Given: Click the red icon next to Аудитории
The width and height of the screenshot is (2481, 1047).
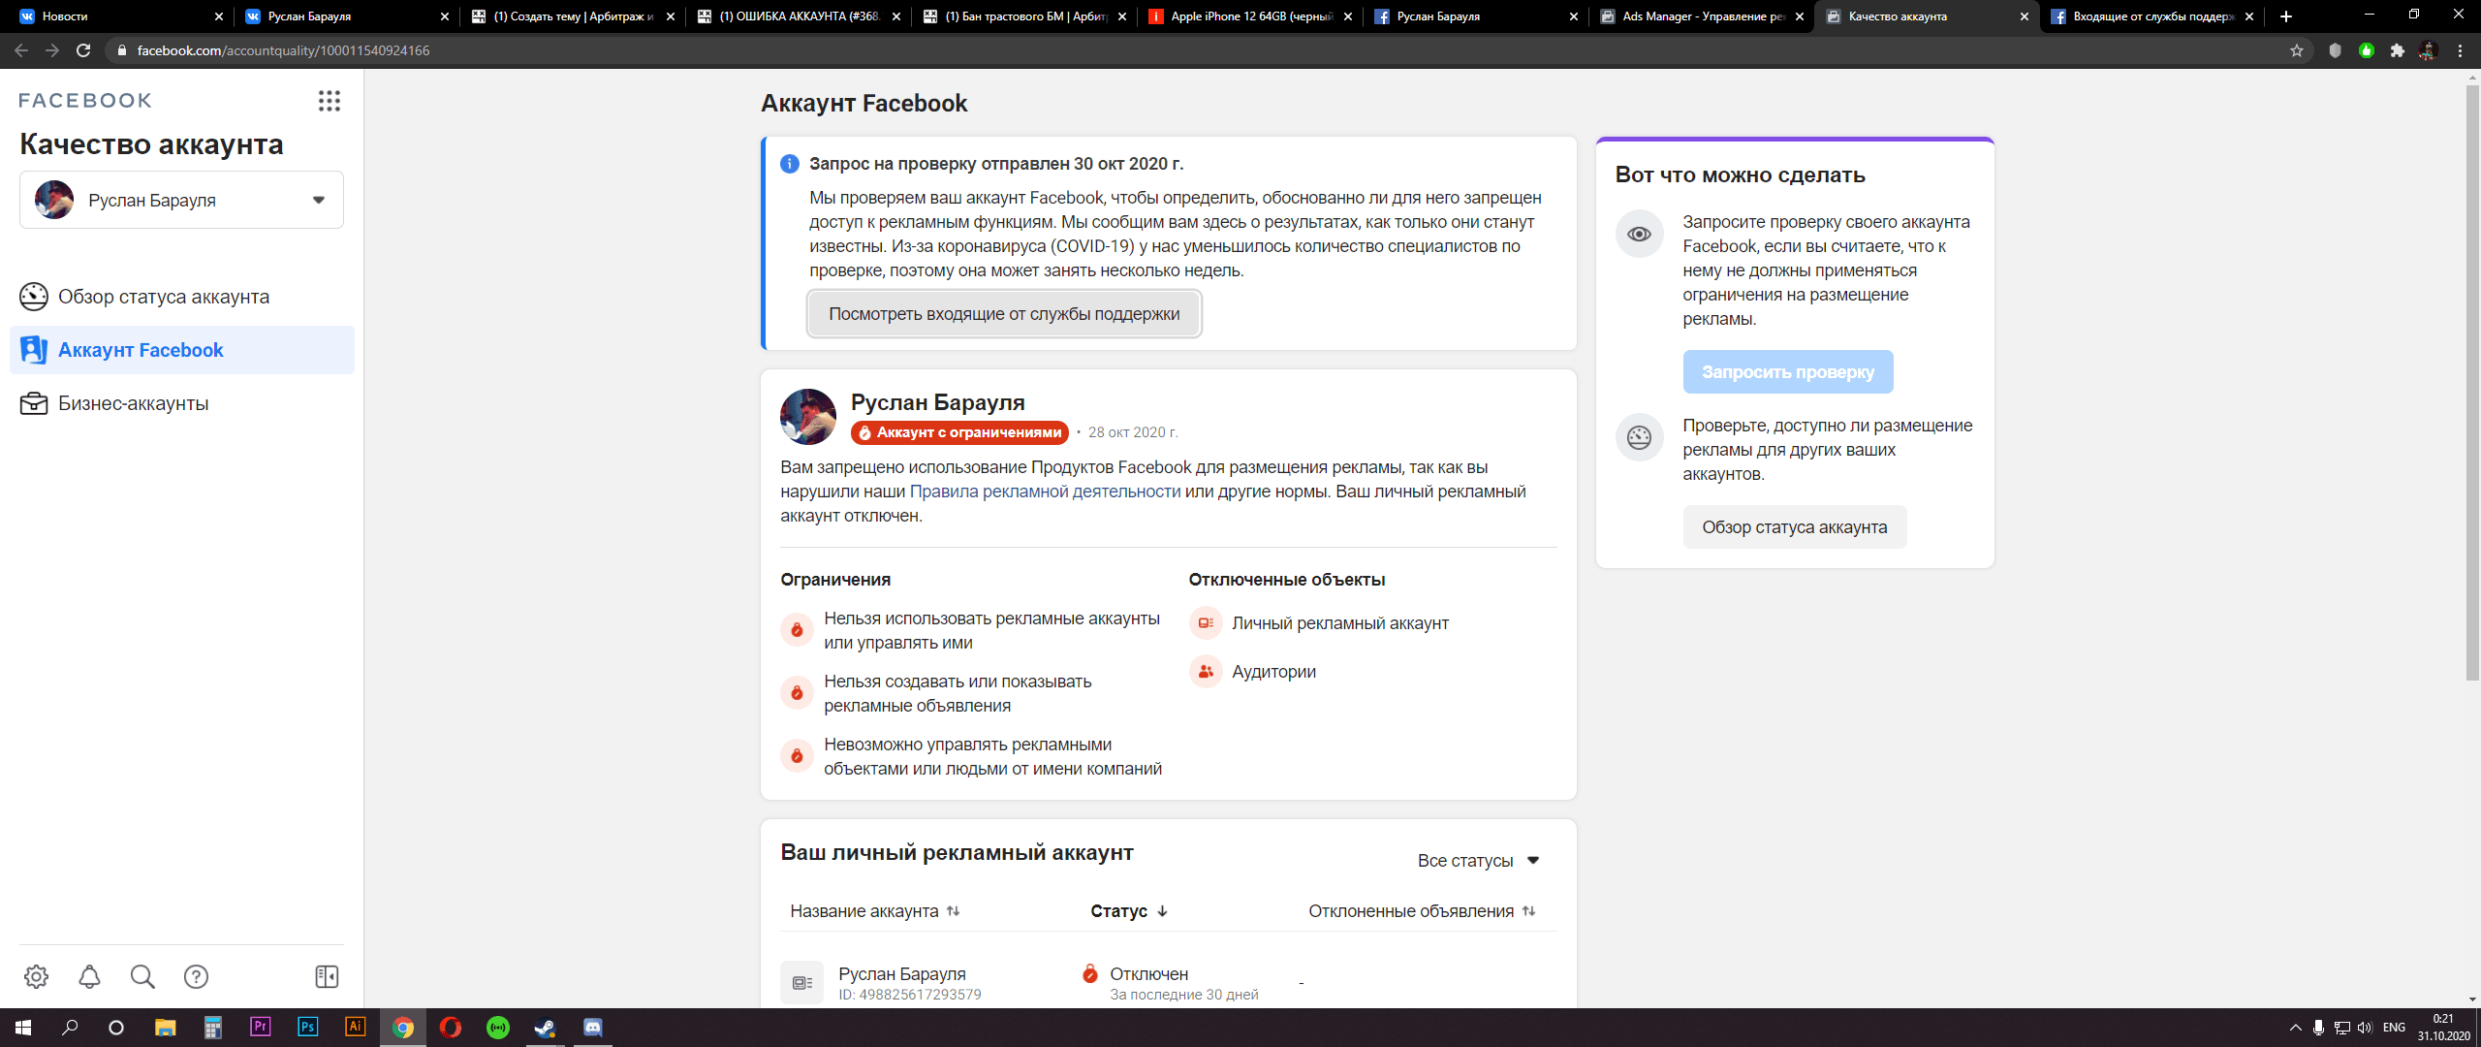Looking at the screenshot, I should pyautogui.click(x=1206, y=671).
